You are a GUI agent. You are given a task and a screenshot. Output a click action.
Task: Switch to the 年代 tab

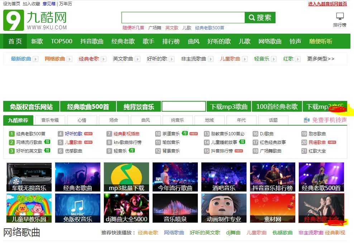pyautogui.click(x=241, y=120)
